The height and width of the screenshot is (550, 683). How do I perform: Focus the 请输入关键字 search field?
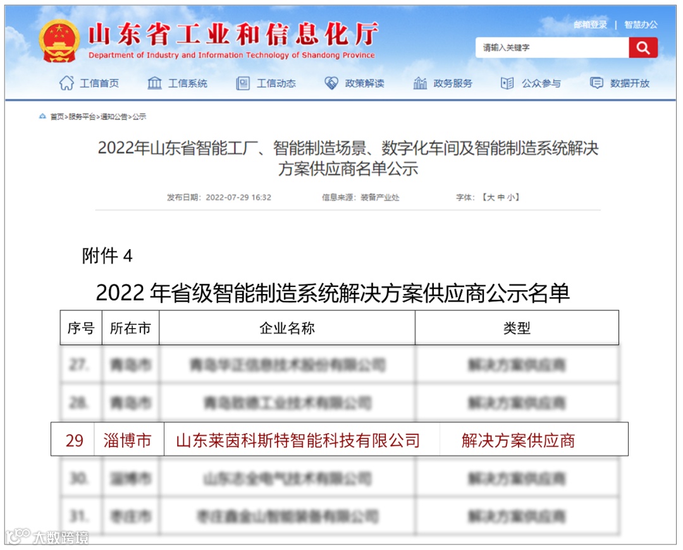pos(552,47)
